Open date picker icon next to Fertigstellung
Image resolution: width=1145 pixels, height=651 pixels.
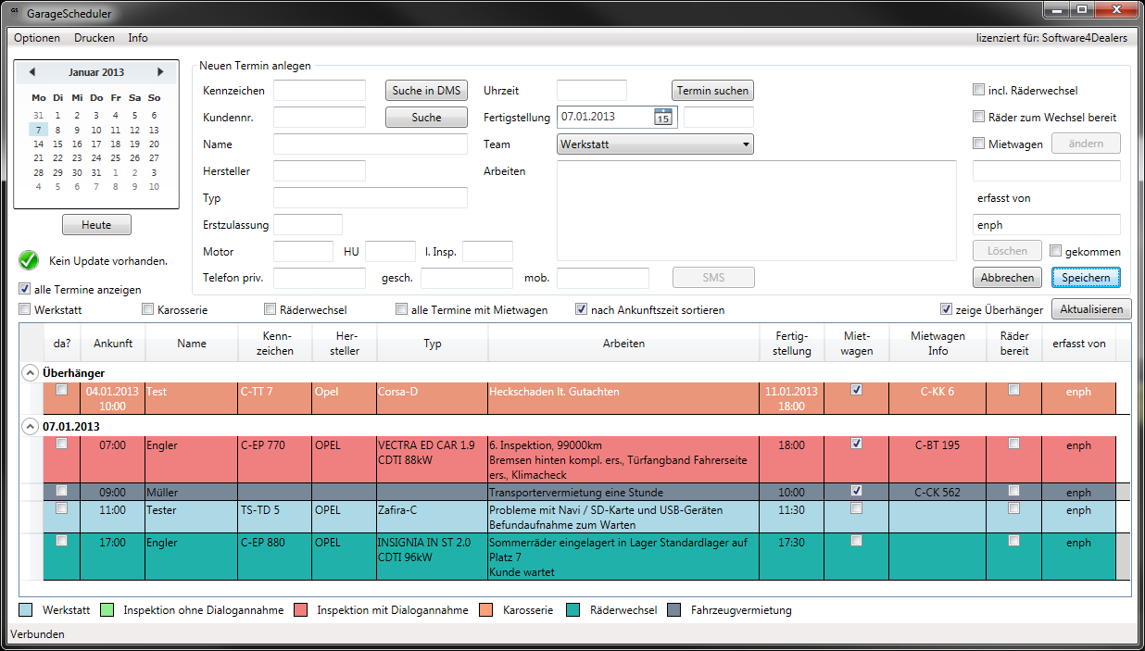tap(663, 117)
